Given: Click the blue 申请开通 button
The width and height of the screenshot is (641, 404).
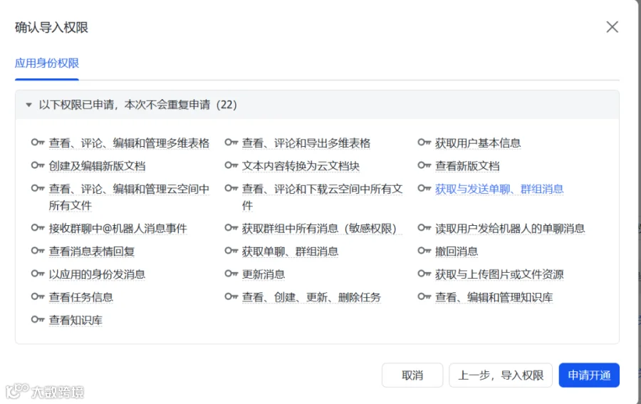Looking at the screenshot, I should pyautogui.click(x=589, y=375).
